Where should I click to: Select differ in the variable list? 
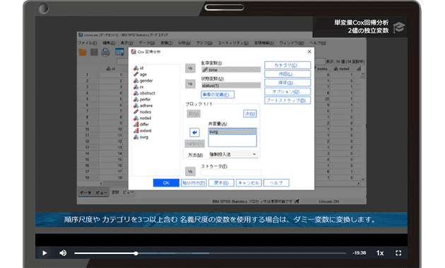click(x=144, y=124)
